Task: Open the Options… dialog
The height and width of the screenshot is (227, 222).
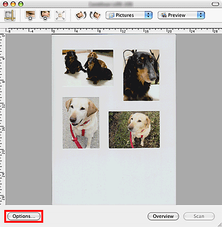Action: [x=24, y=216]
